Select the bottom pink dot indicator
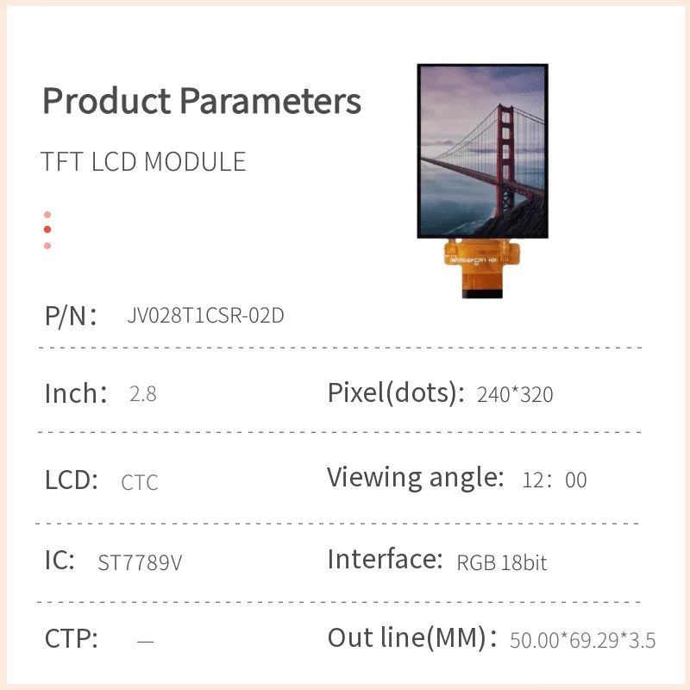690x690 pixels. point(47,246)
